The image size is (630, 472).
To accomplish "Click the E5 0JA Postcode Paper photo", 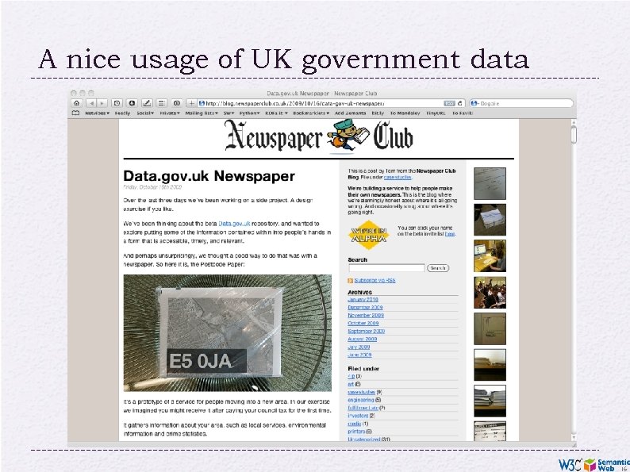I will coord(228,333).
